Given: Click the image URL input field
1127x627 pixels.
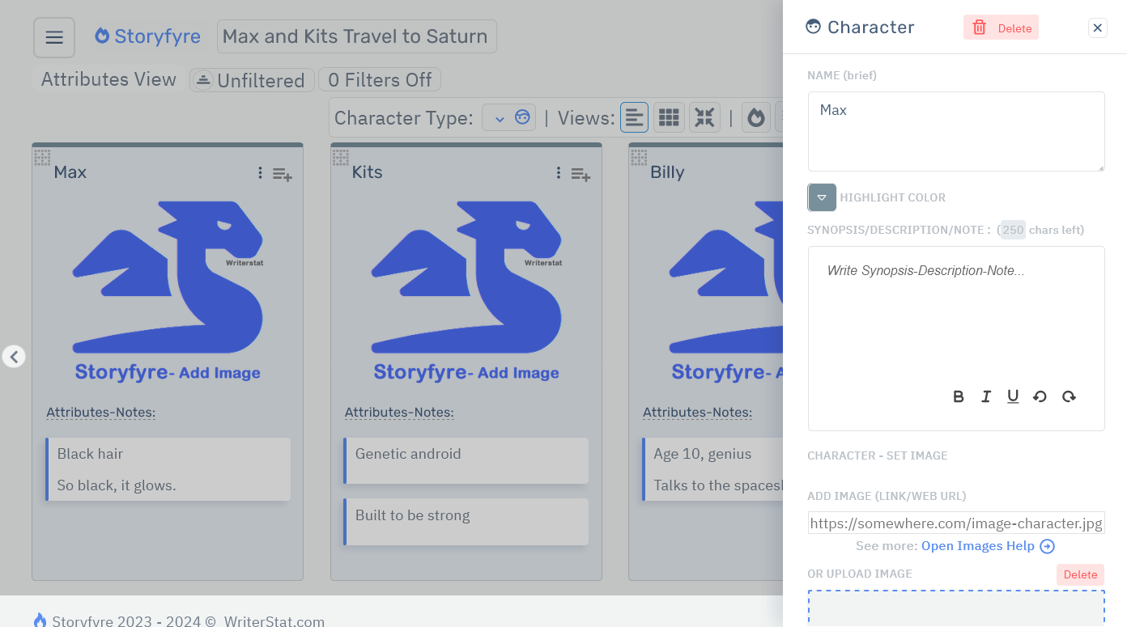Looking at the screenshot, I should [955, 523].
